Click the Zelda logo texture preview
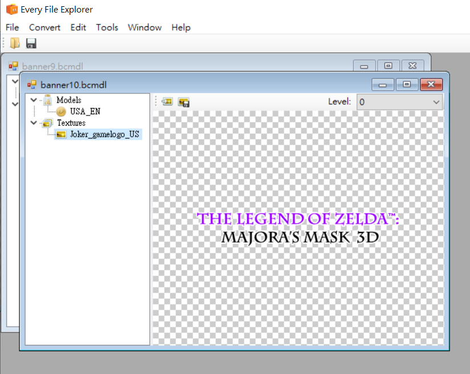 [x=299, y=228]
